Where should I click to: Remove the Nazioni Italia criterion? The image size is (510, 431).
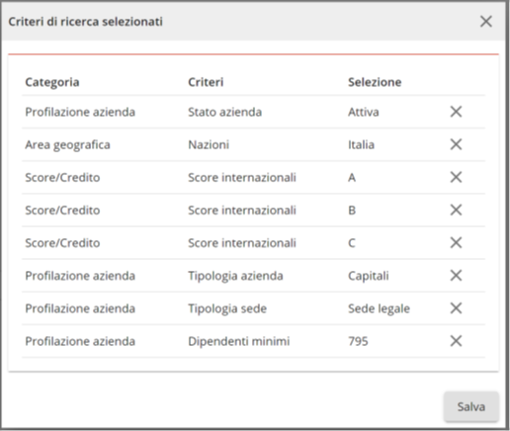456,144
